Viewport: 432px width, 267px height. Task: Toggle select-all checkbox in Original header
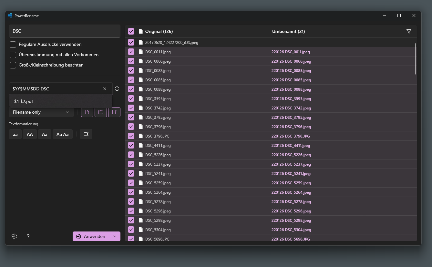131,31
